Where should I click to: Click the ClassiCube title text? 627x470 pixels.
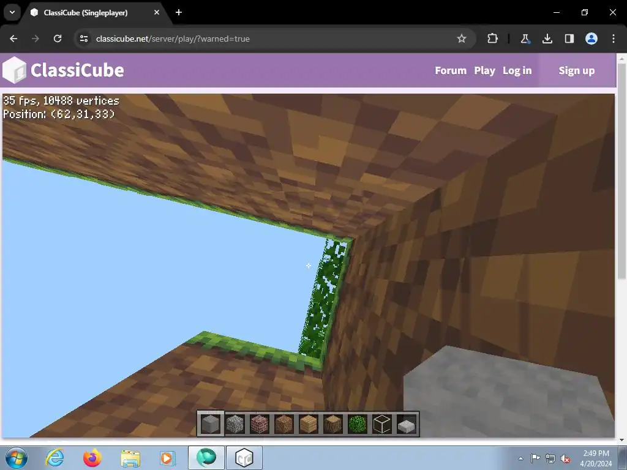click(77, 70)
